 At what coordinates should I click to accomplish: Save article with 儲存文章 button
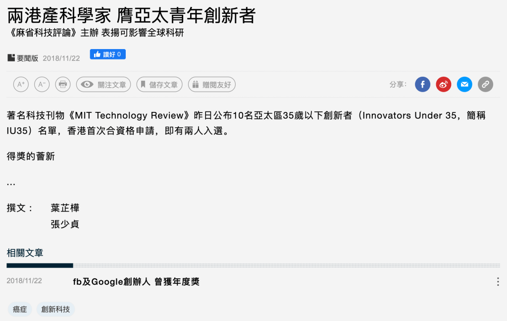(159, 85)
